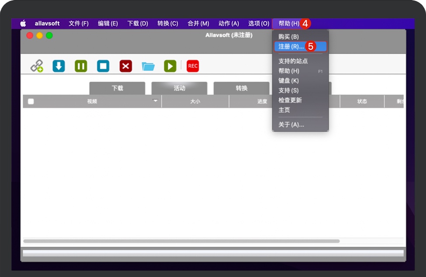Choose 关于 (A)... menu entry
Screen dimensions: 426x277
pos(301,125)
